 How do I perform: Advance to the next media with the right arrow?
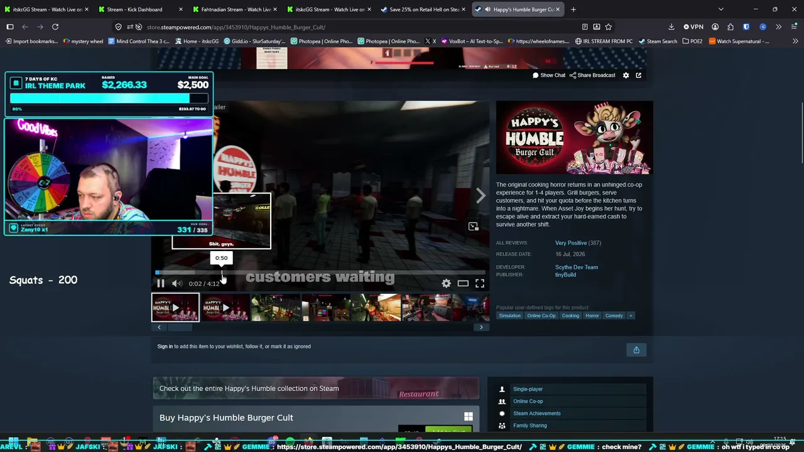(481, 196)
